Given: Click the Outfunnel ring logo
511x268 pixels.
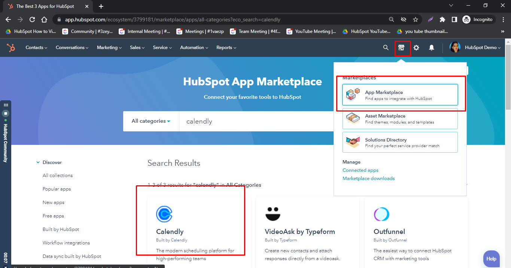Looking at the screenshot, I should point(381,214).
